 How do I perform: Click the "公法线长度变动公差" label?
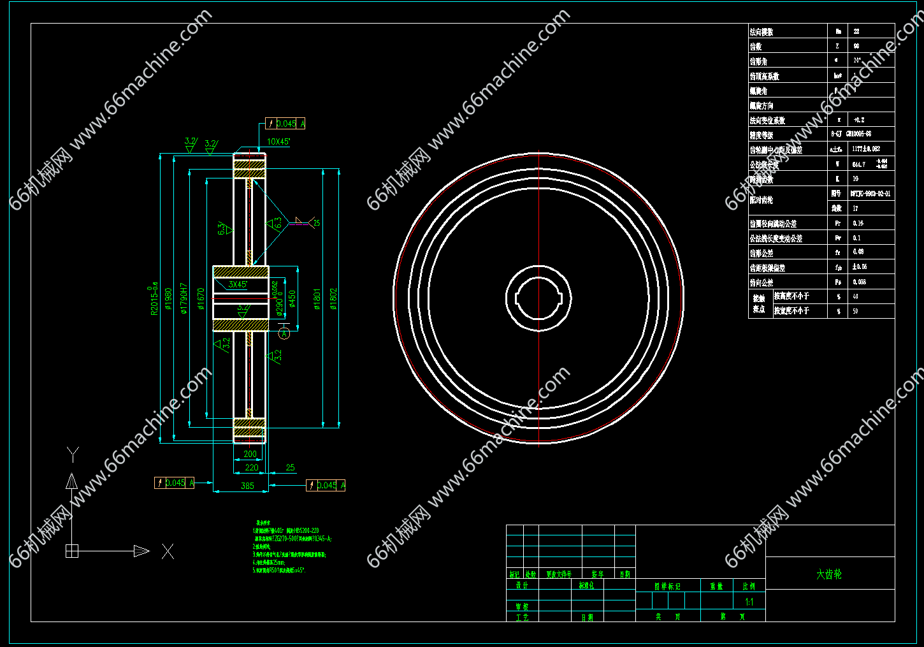point(776,238)
